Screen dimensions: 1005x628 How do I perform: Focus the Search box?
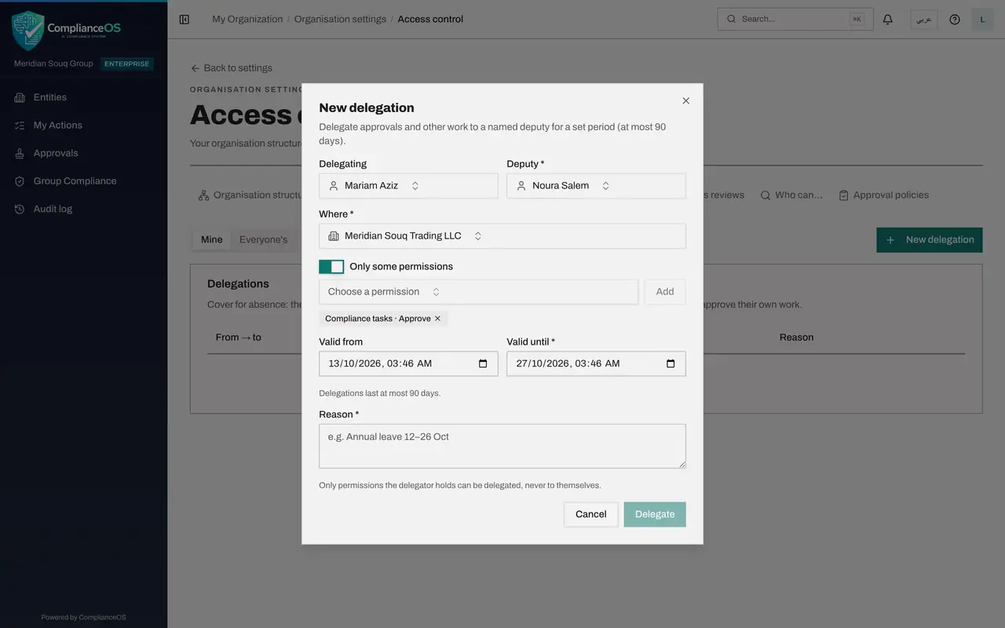[795, 20]
